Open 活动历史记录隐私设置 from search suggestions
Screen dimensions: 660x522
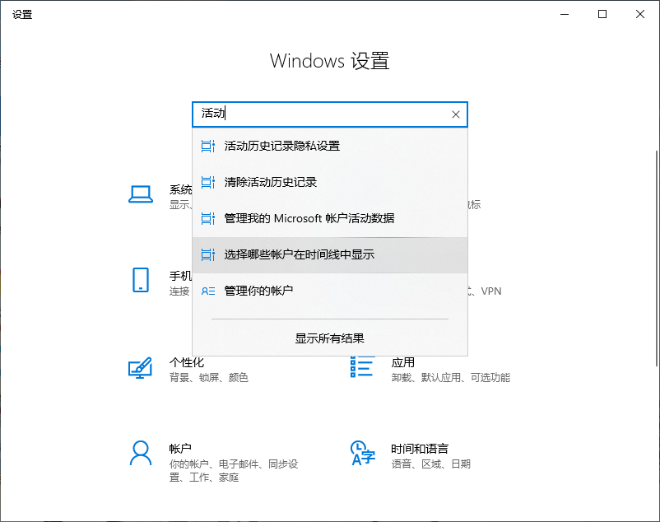click(x=282, y=146)
